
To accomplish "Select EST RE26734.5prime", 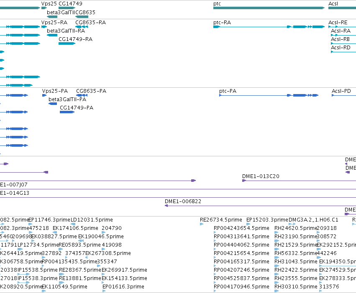I will tap(221, 220).
